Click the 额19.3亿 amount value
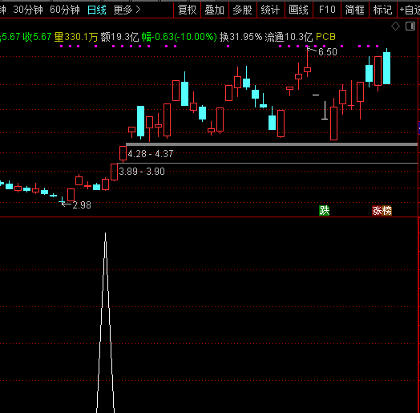Image resolution: width=420 pixels, height=413 pixels. (119, 37)
